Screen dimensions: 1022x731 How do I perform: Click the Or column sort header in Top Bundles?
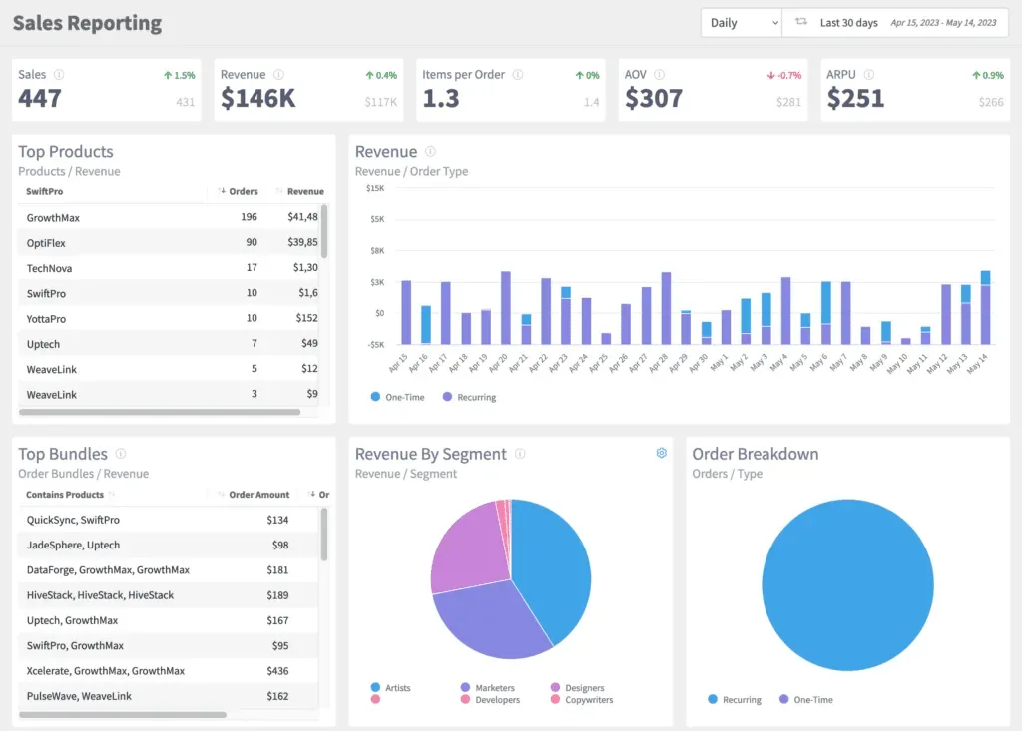[318, 495]
